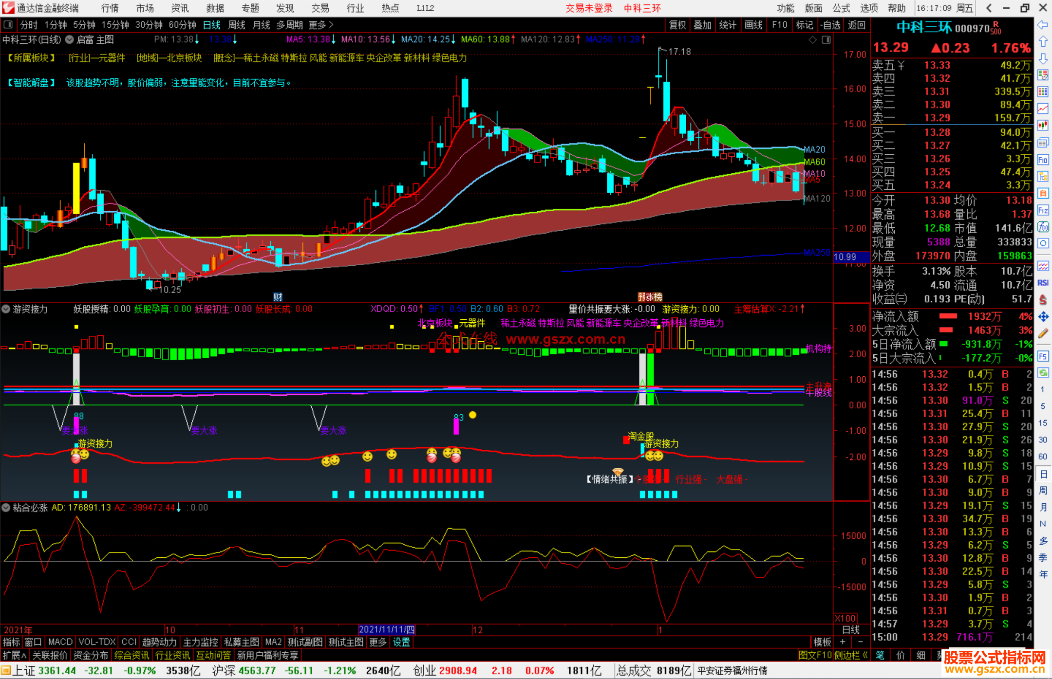This screenshot has height=679, width=1052.
Task: Remove the stock from 自选 watchlist
Action: 830,25
